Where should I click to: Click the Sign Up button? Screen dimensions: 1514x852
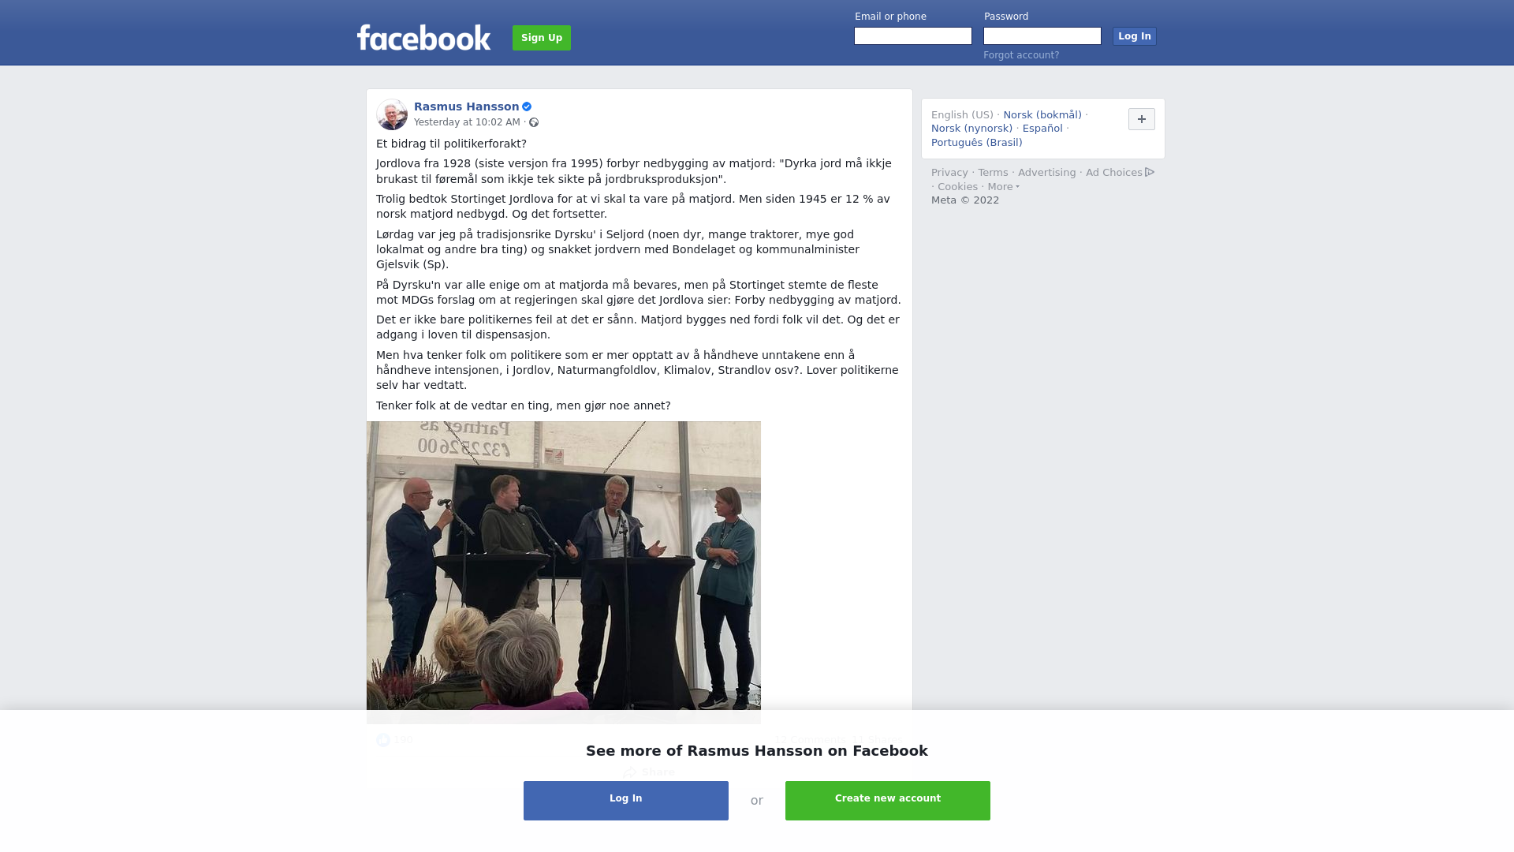(x=542, y=38)
